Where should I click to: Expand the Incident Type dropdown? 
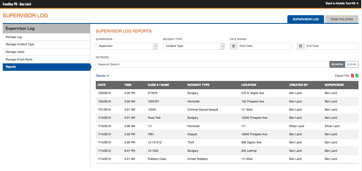click(x=193, y=46)
